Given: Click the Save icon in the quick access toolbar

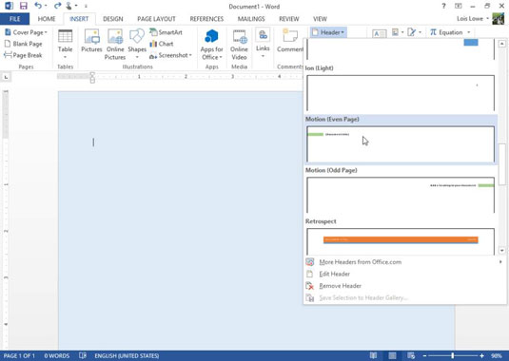Looking at the screenshot, I should (x=24, y=6).
